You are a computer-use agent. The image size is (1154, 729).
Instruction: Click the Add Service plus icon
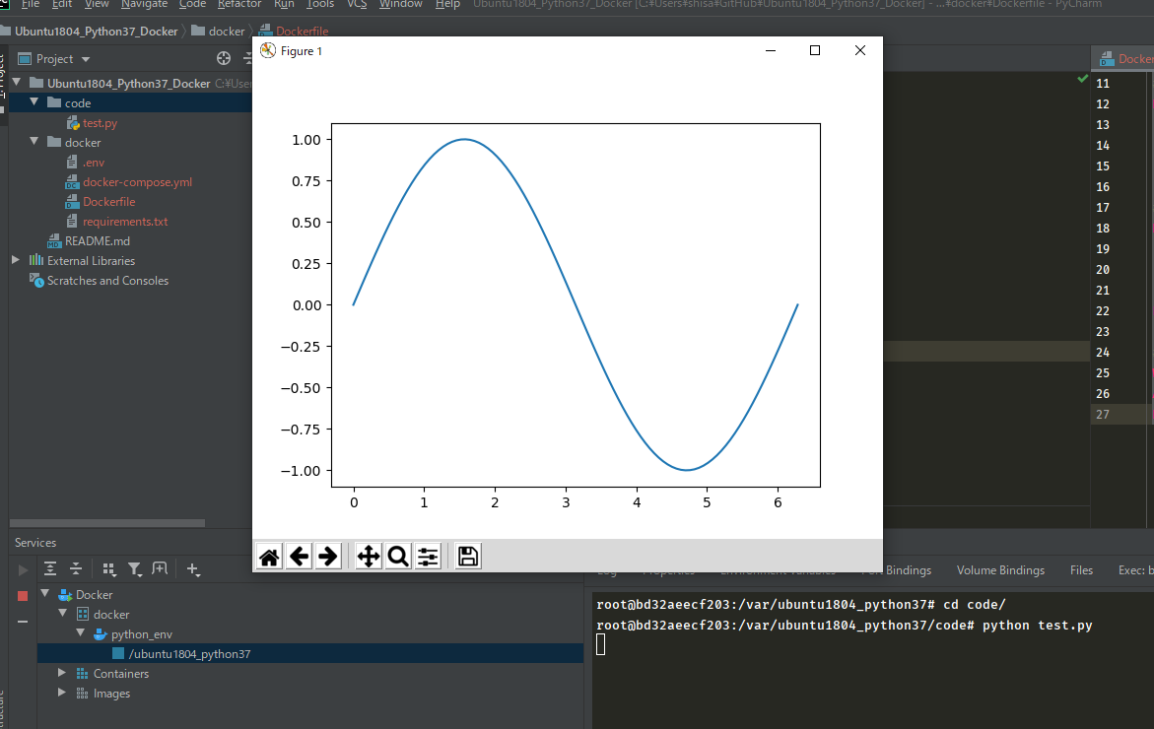coord(193,568)
